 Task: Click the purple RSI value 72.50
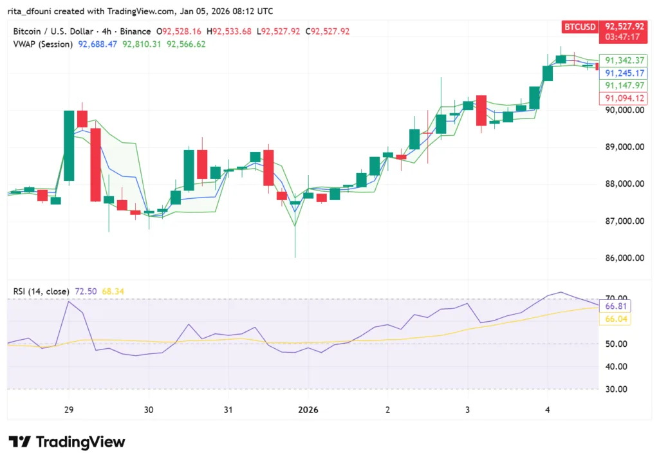84,291
